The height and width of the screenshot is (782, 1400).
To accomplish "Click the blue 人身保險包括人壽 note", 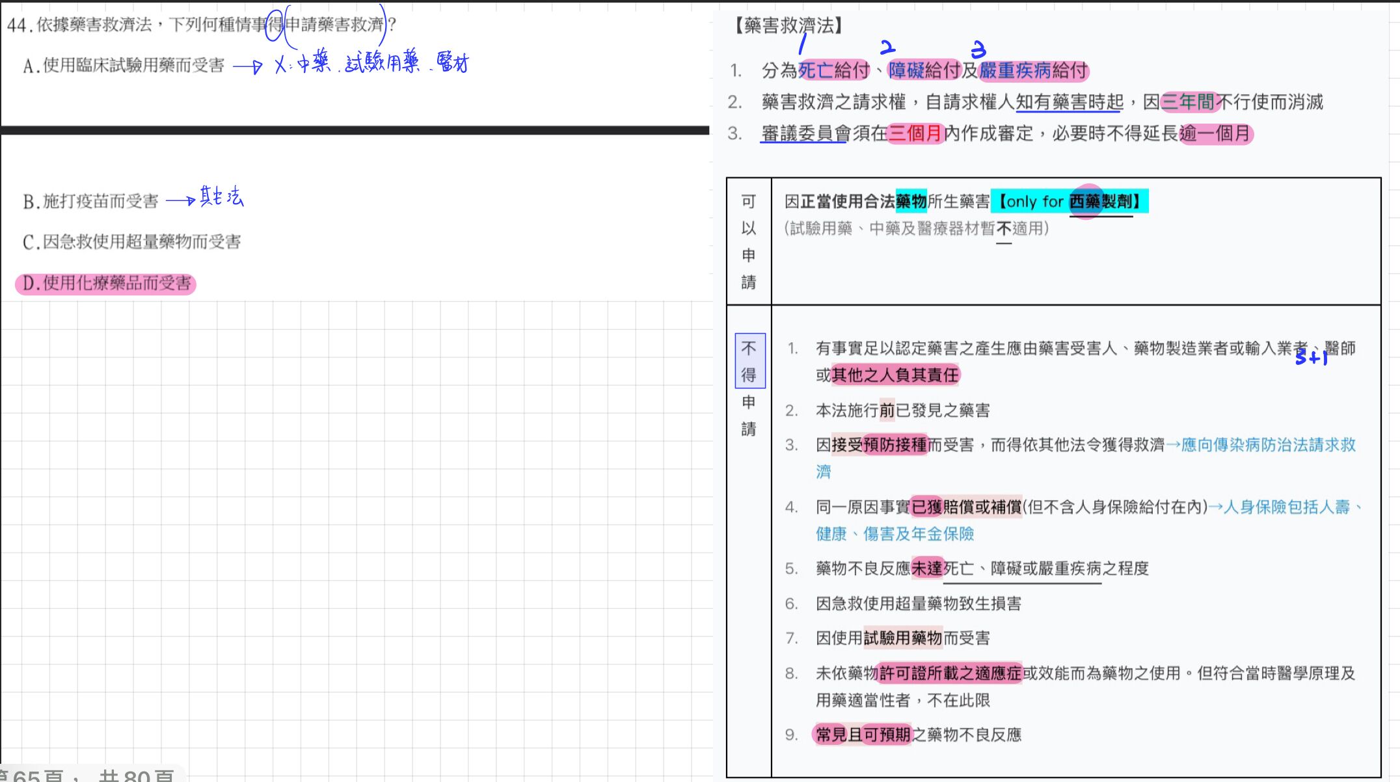I will 1285,507.
